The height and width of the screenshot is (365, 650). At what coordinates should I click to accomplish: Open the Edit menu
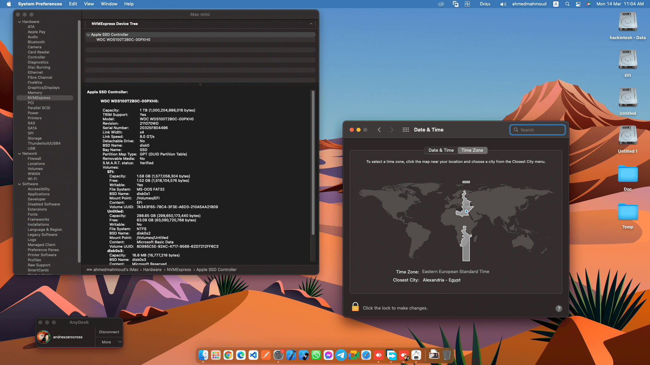pos(73,4)
